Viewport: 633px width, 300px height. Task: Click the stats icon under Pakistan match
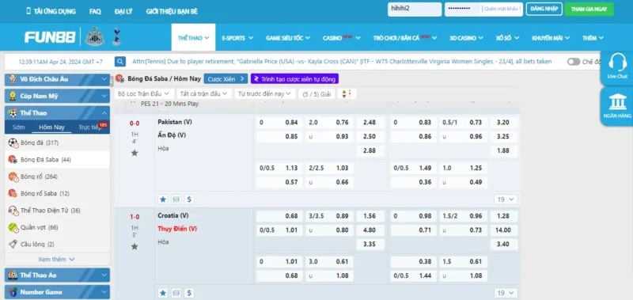176,199
